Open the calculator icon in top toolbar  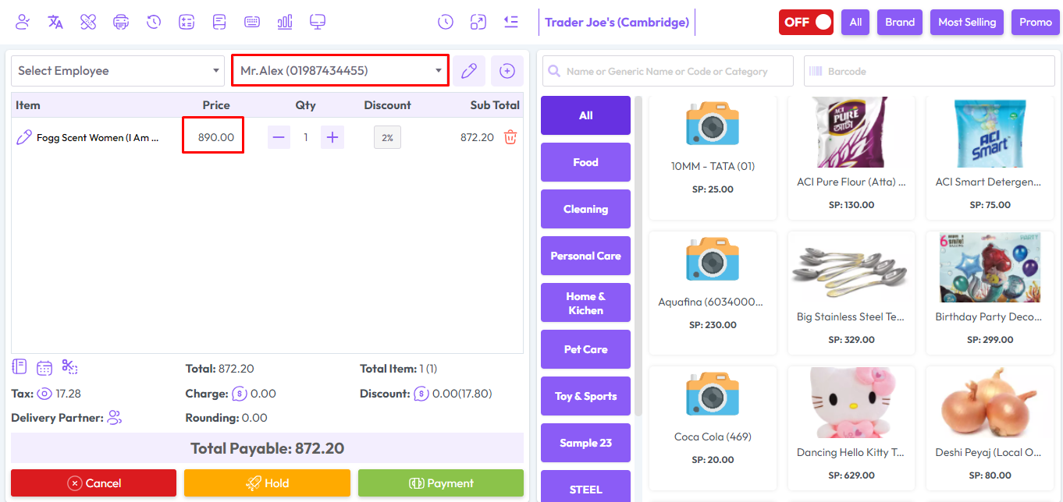point(187,22)
